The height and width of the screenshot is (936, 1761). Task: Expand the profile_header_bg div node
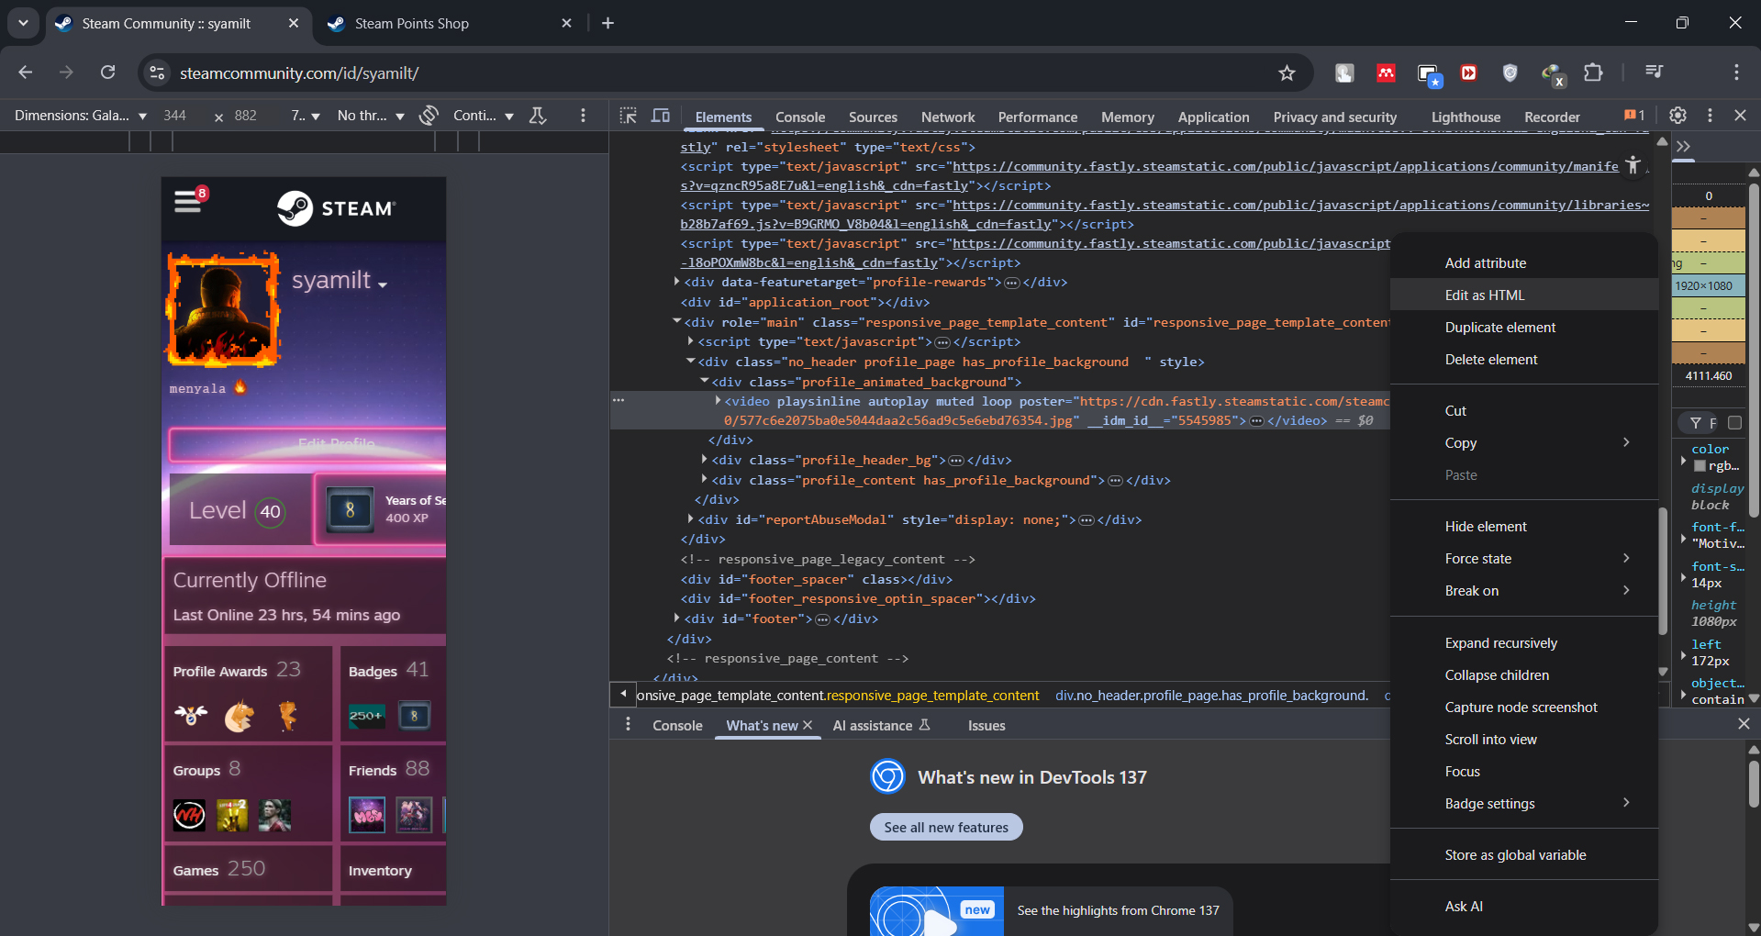pos(705,460)
